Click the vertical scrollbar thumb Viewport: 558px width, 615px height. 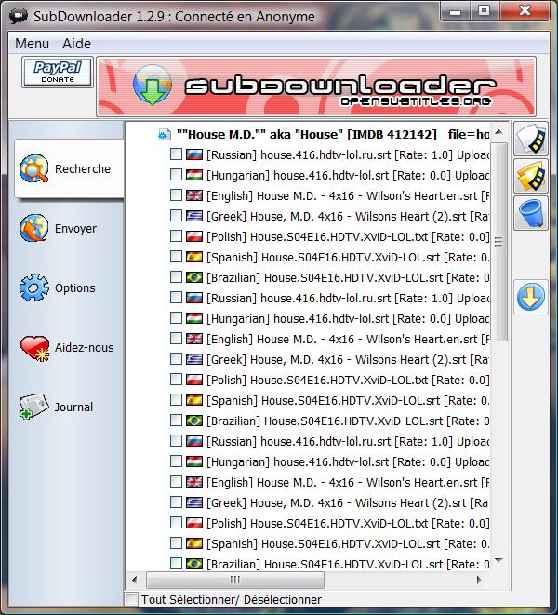point(498,242)
